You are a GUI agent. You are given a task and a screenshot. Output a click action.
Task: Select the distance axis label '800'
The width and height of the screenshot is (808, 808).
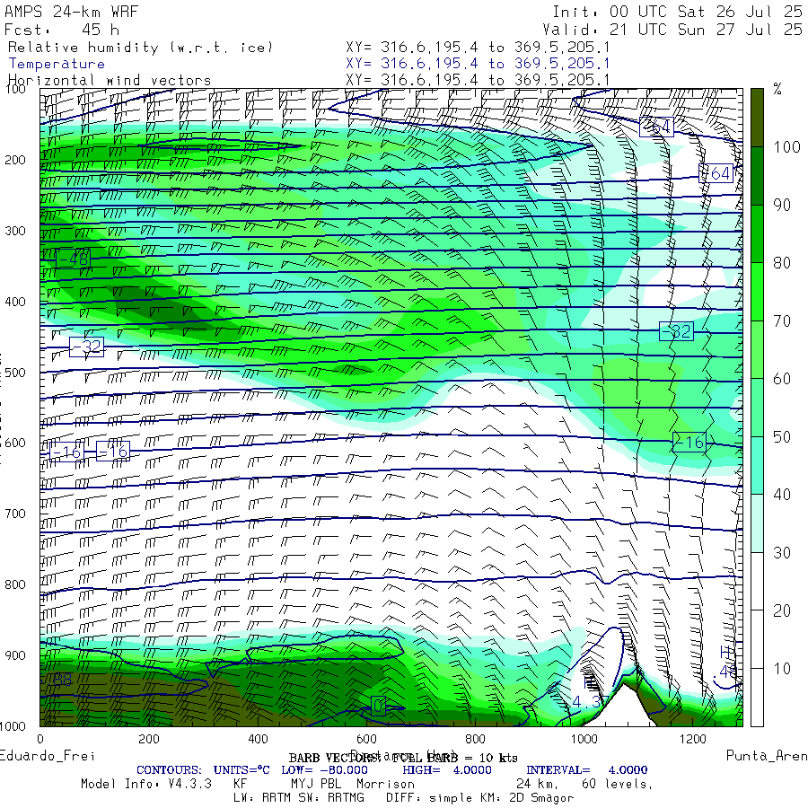click(475, 740)
